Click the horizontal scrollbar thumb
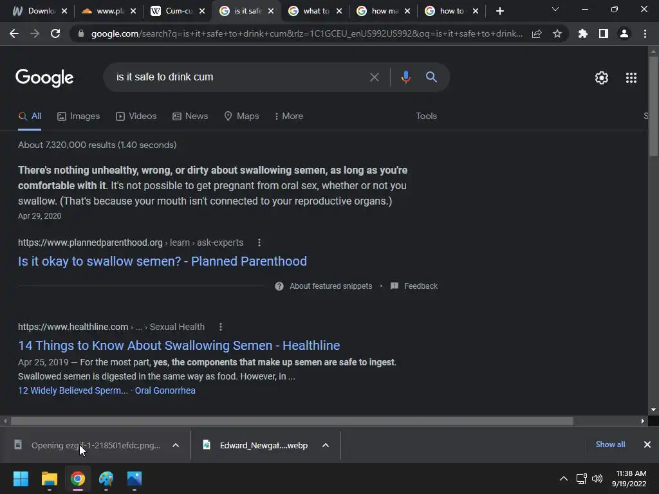 coord(292,421)
